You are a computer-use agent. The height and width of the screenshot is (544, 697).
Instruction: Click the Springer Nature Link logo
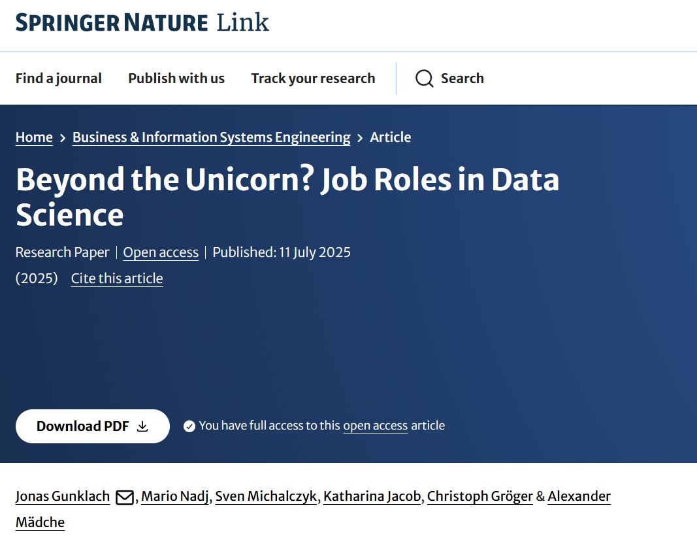142,23
